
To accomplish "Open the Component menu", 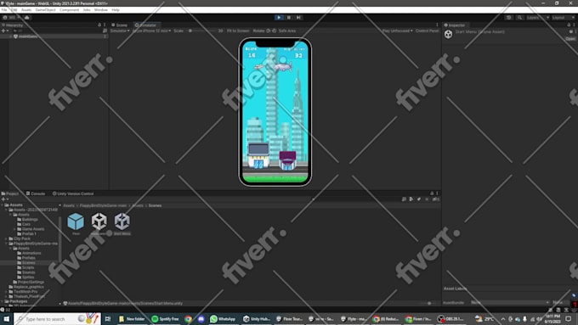I will (70, 10).
